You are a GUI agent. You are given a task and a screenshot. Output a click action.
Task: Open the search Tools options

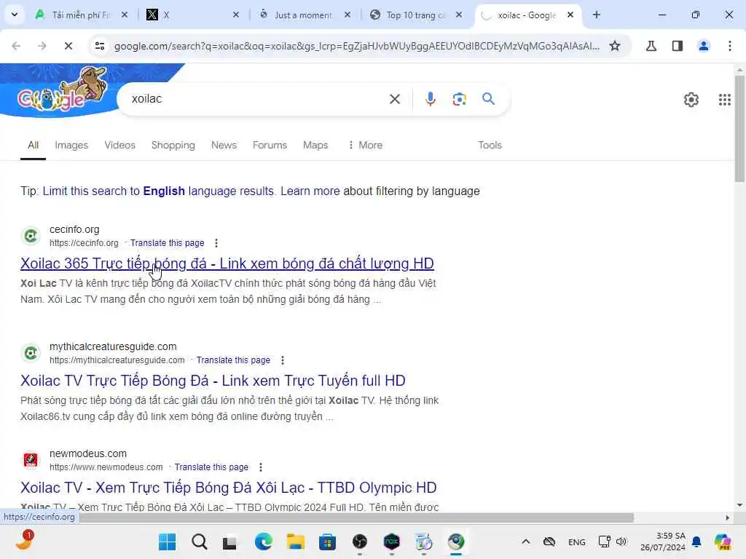[490, 145]
